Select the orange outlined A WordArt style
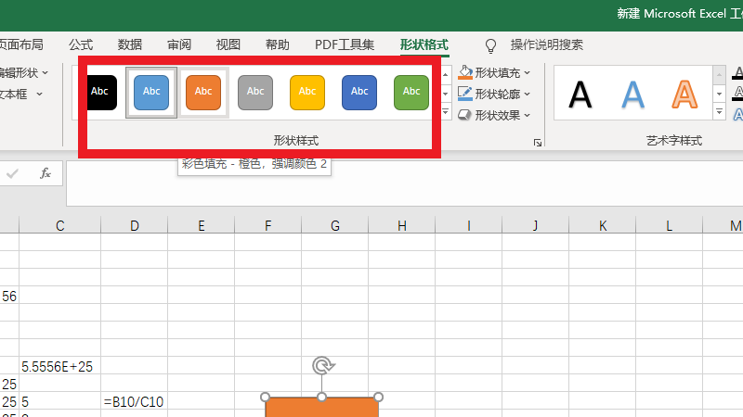The height and width of the screenshot is (417, 743). [684, 94]
